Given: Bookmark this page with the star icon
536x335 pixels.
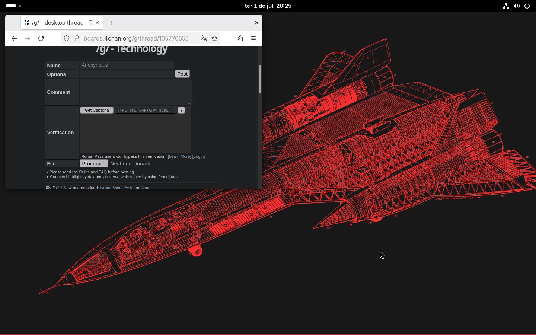Looking at the screenshot, I should click(x=214, y=38).
